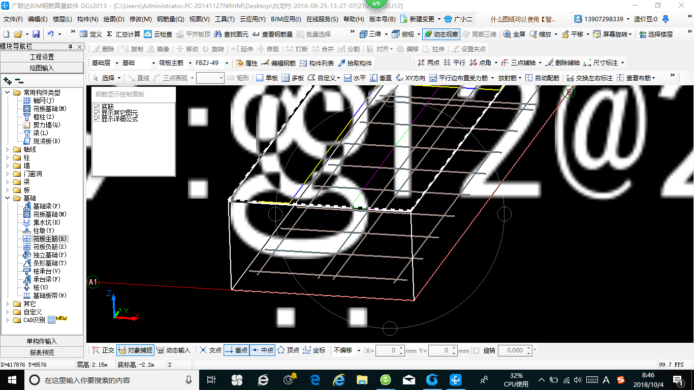Open BIM应用(I) menu
This screenshot has width=694, height=390.
[286, 19]
